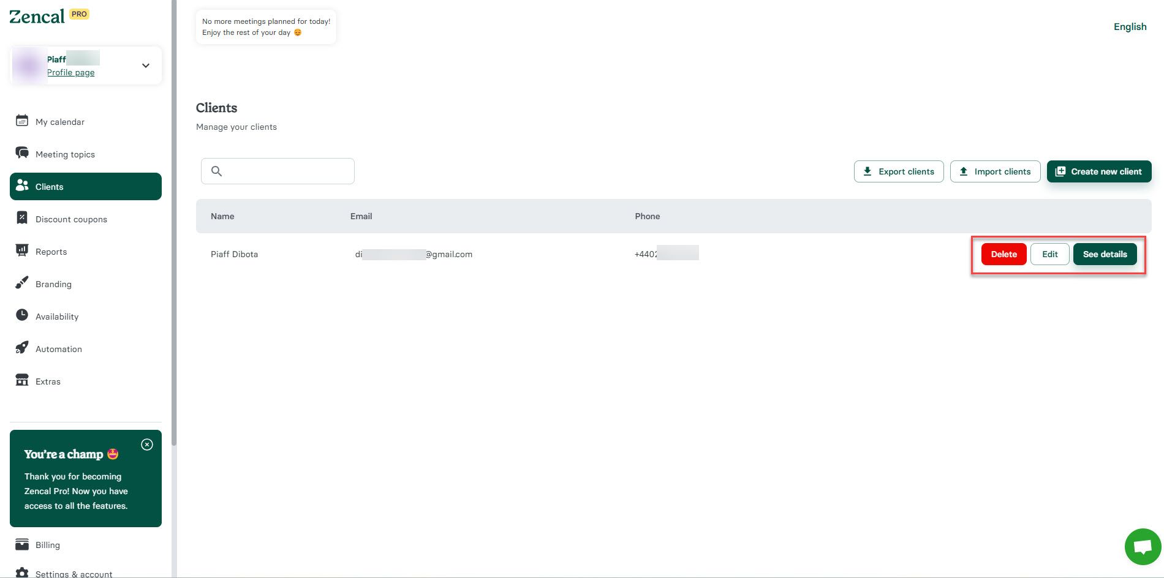
Task: Open the green chat bubble widget
Action: 1142,546
